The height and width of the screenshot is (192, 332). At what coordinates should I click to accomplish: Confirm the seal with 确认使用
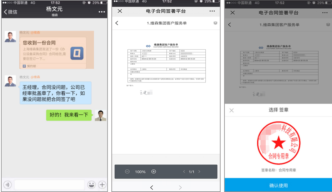point(278,185)
